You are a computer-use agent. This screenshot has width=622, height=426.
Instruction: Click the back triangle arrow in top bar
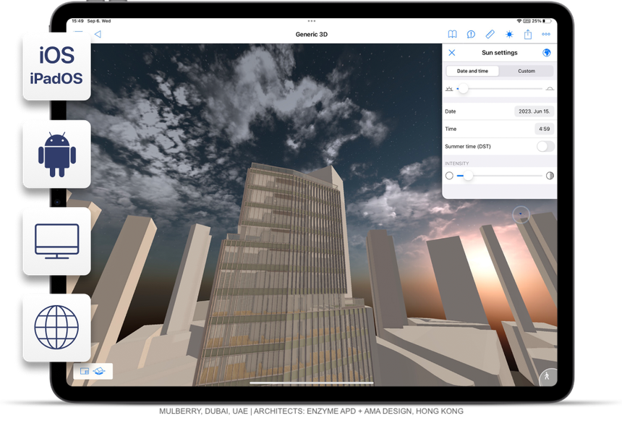click(x=98, y=34)
